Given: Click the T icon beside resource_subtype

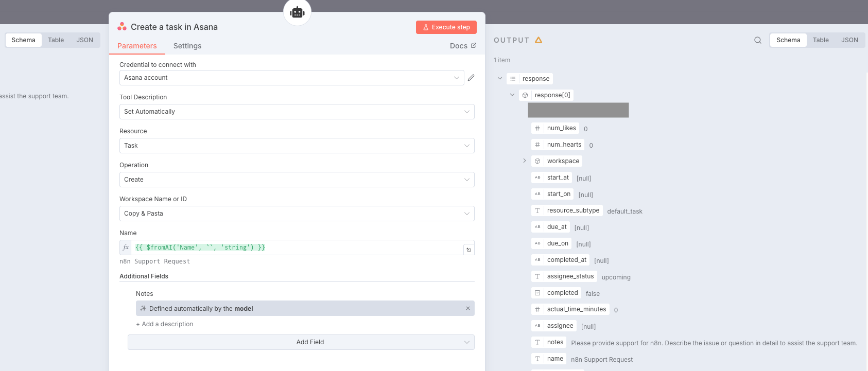Looking at the screenshot, I should tap(537, 210).
